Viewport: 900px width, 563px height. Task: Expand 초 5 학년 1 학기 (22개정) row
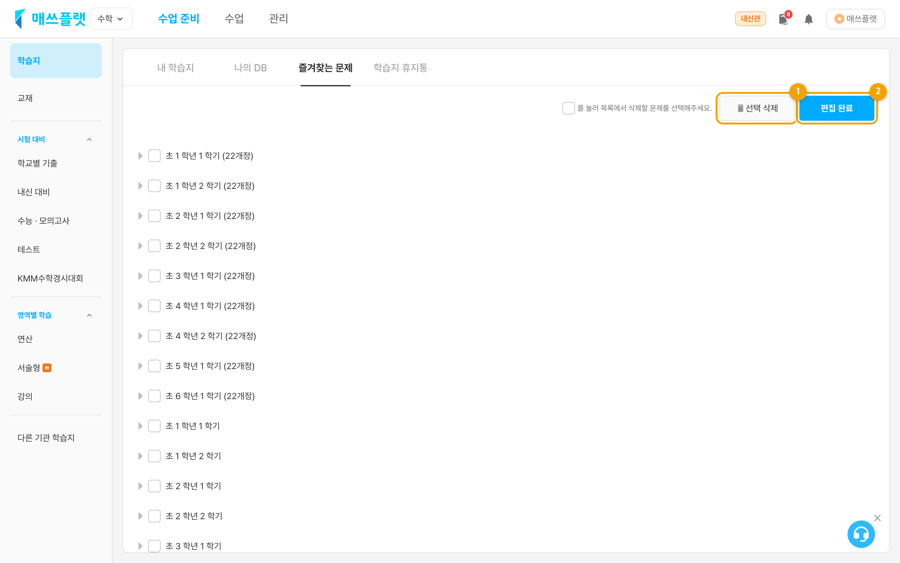(x=140, y=366)
